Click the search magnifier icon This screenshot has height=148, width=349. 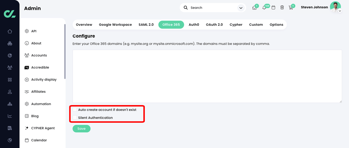(186, 8)
